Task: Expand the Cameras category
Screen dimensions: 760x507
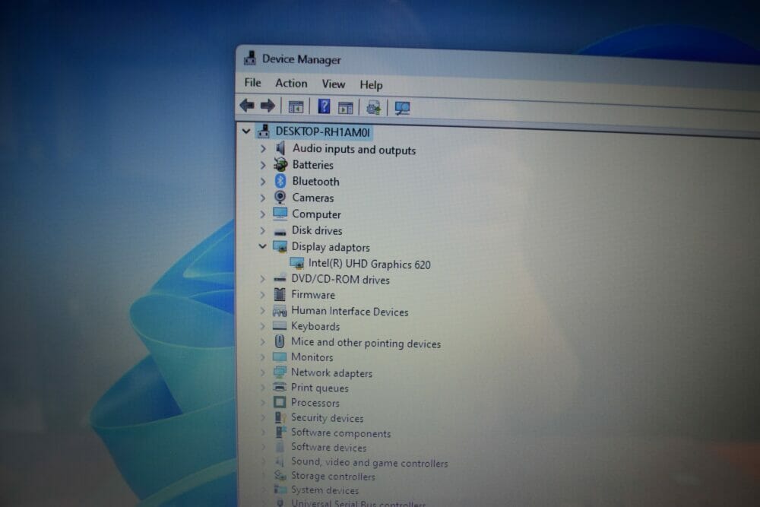Action: tap(263, 198)
